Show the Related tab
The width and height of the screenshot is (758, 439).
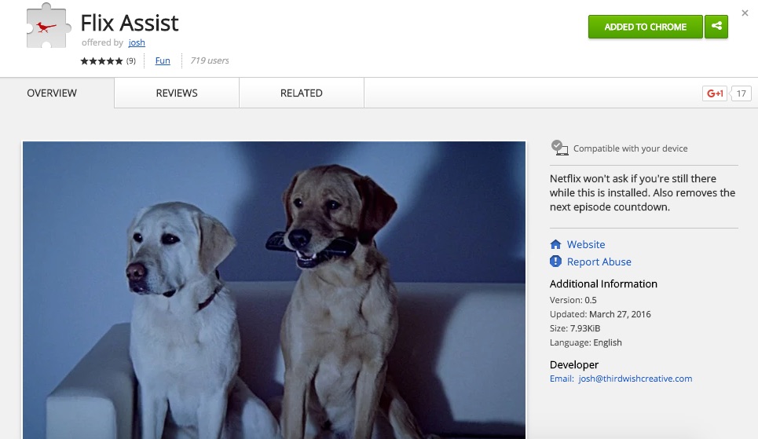301,93
